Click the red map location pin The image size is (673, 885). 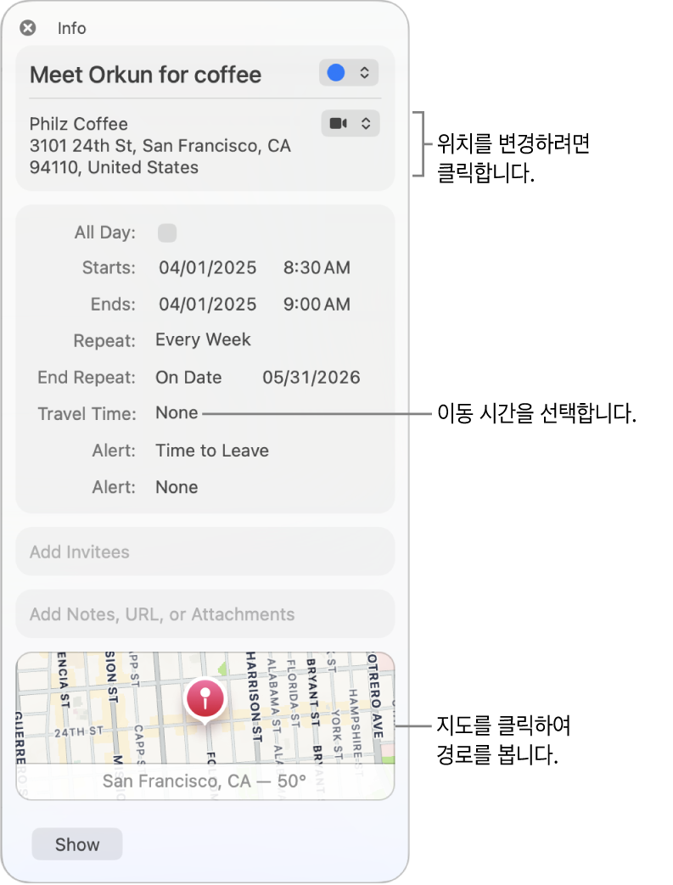pyautogui.click(x=205, y=700)
